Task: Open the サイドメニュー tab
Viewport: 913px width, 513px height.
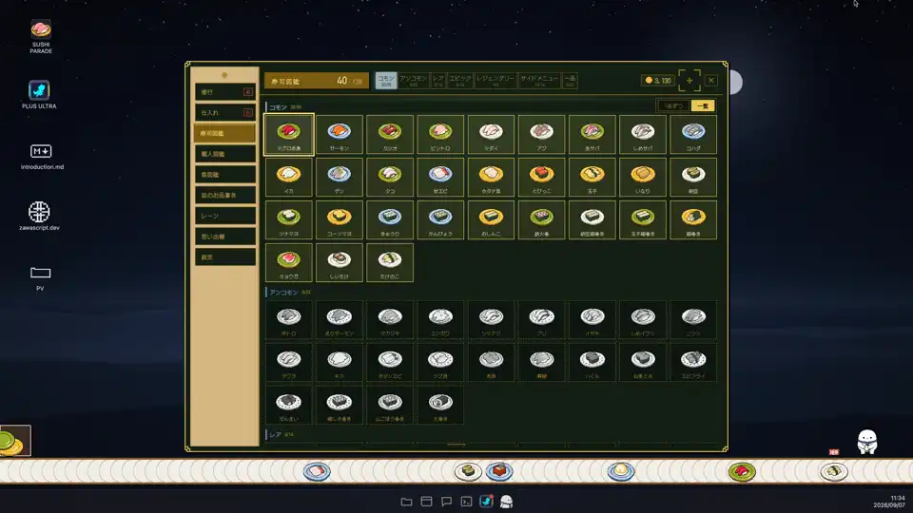Action: pyautogui.click(x=540, y=80)
